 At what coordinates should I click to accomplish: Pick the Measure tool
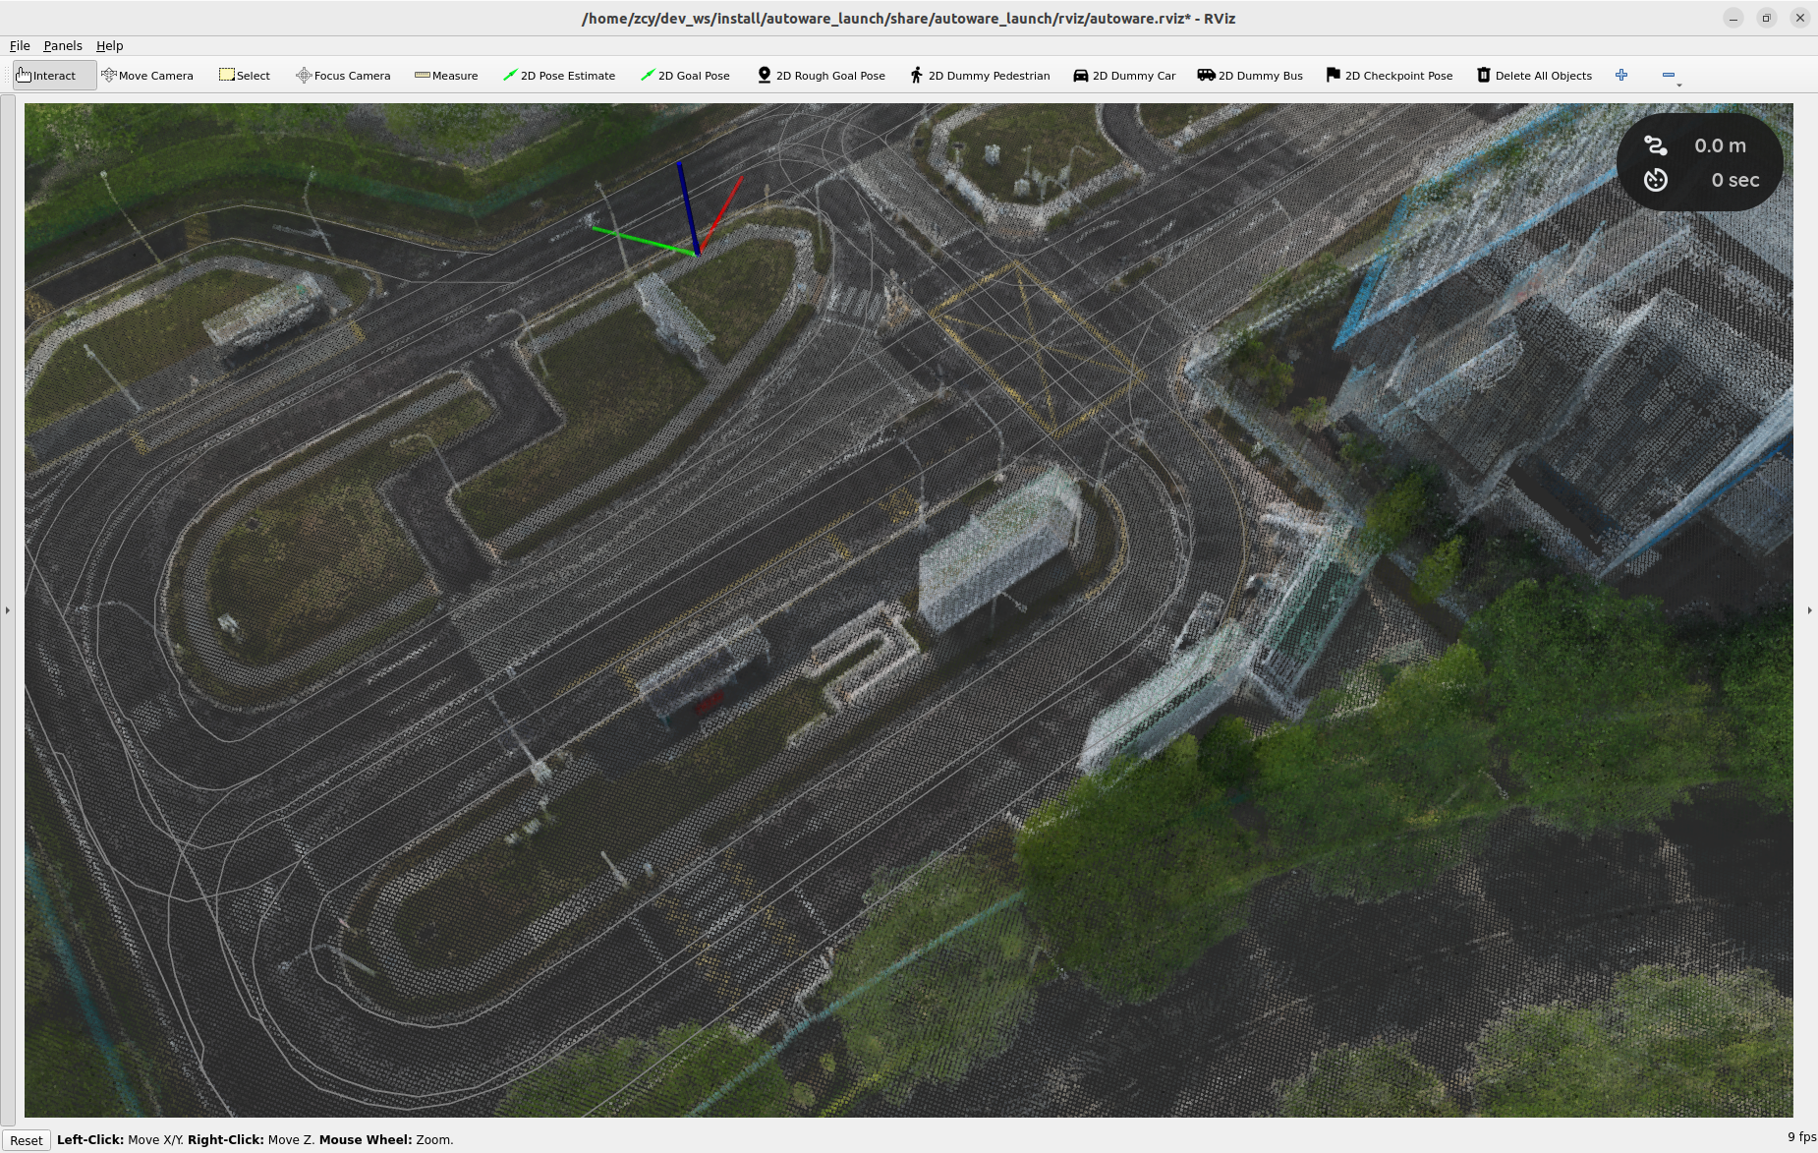click(446, 76)
